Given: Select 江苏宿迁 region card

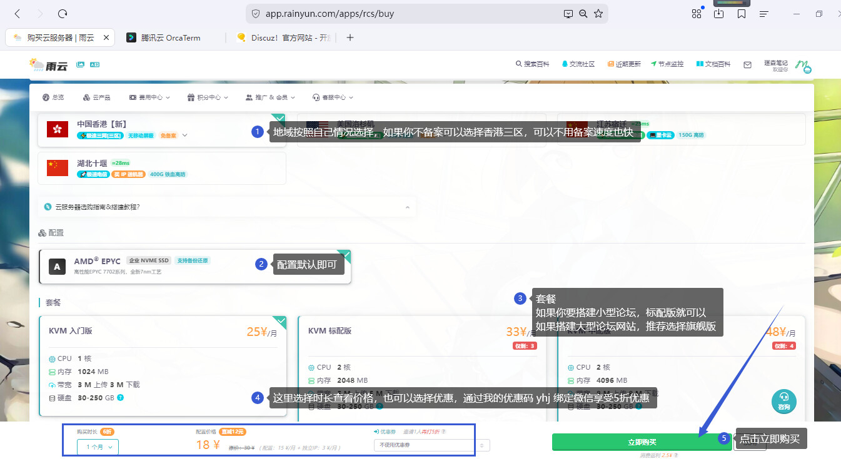Looking at the screenshot, I should pyautogui.click(x=681, y=130).
